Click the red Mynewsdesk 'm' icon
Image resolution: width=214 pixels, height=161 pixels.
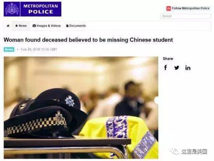pyautogui.click(x=168, y=8)
